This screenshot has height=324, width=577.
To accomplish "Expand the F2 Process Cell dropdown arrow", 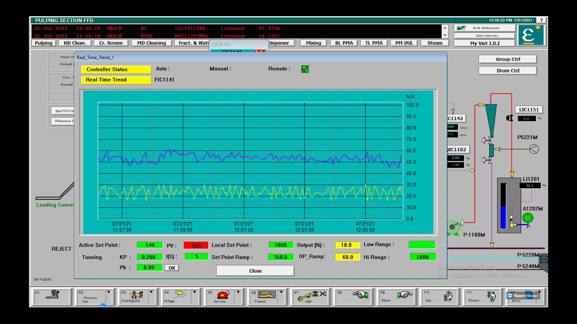I will click(x=108, y=292).
